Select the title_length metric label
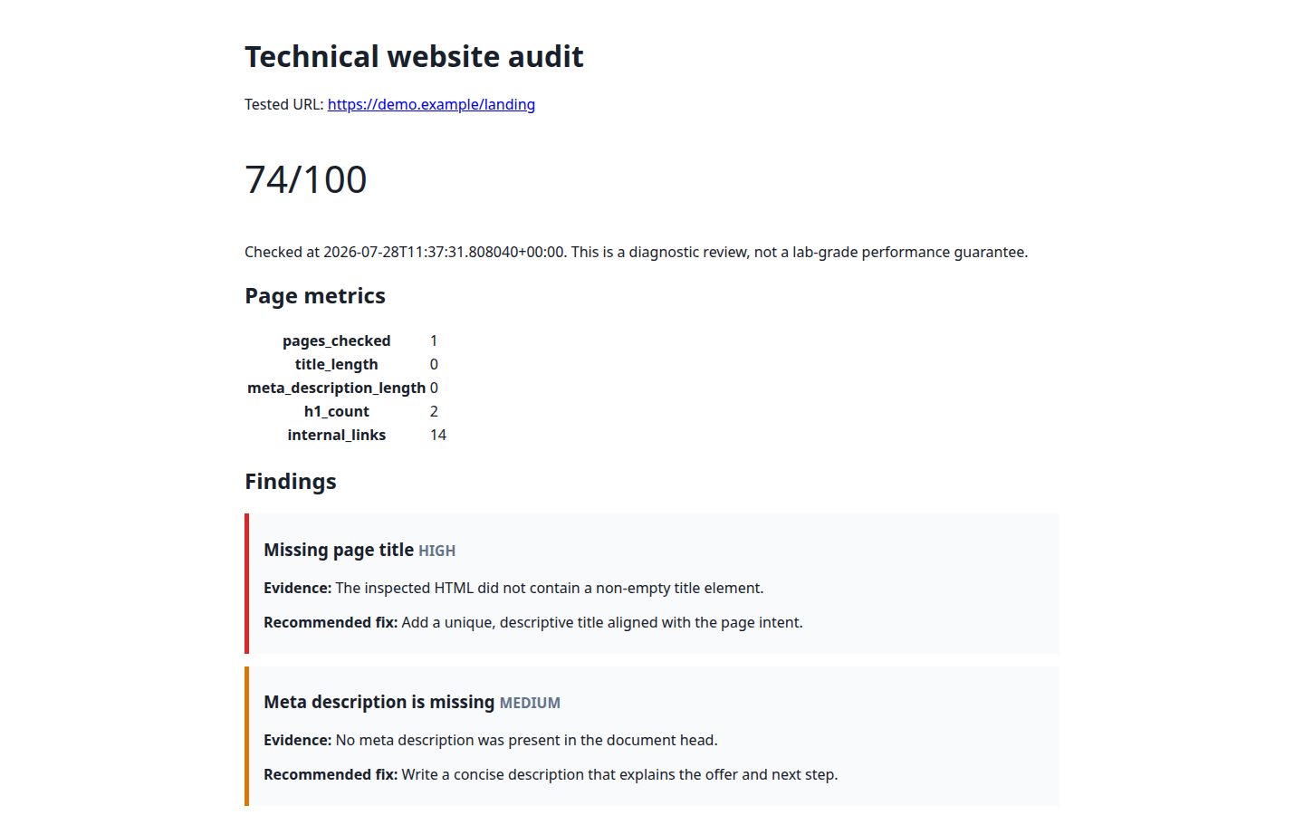 tap(337, 364)
